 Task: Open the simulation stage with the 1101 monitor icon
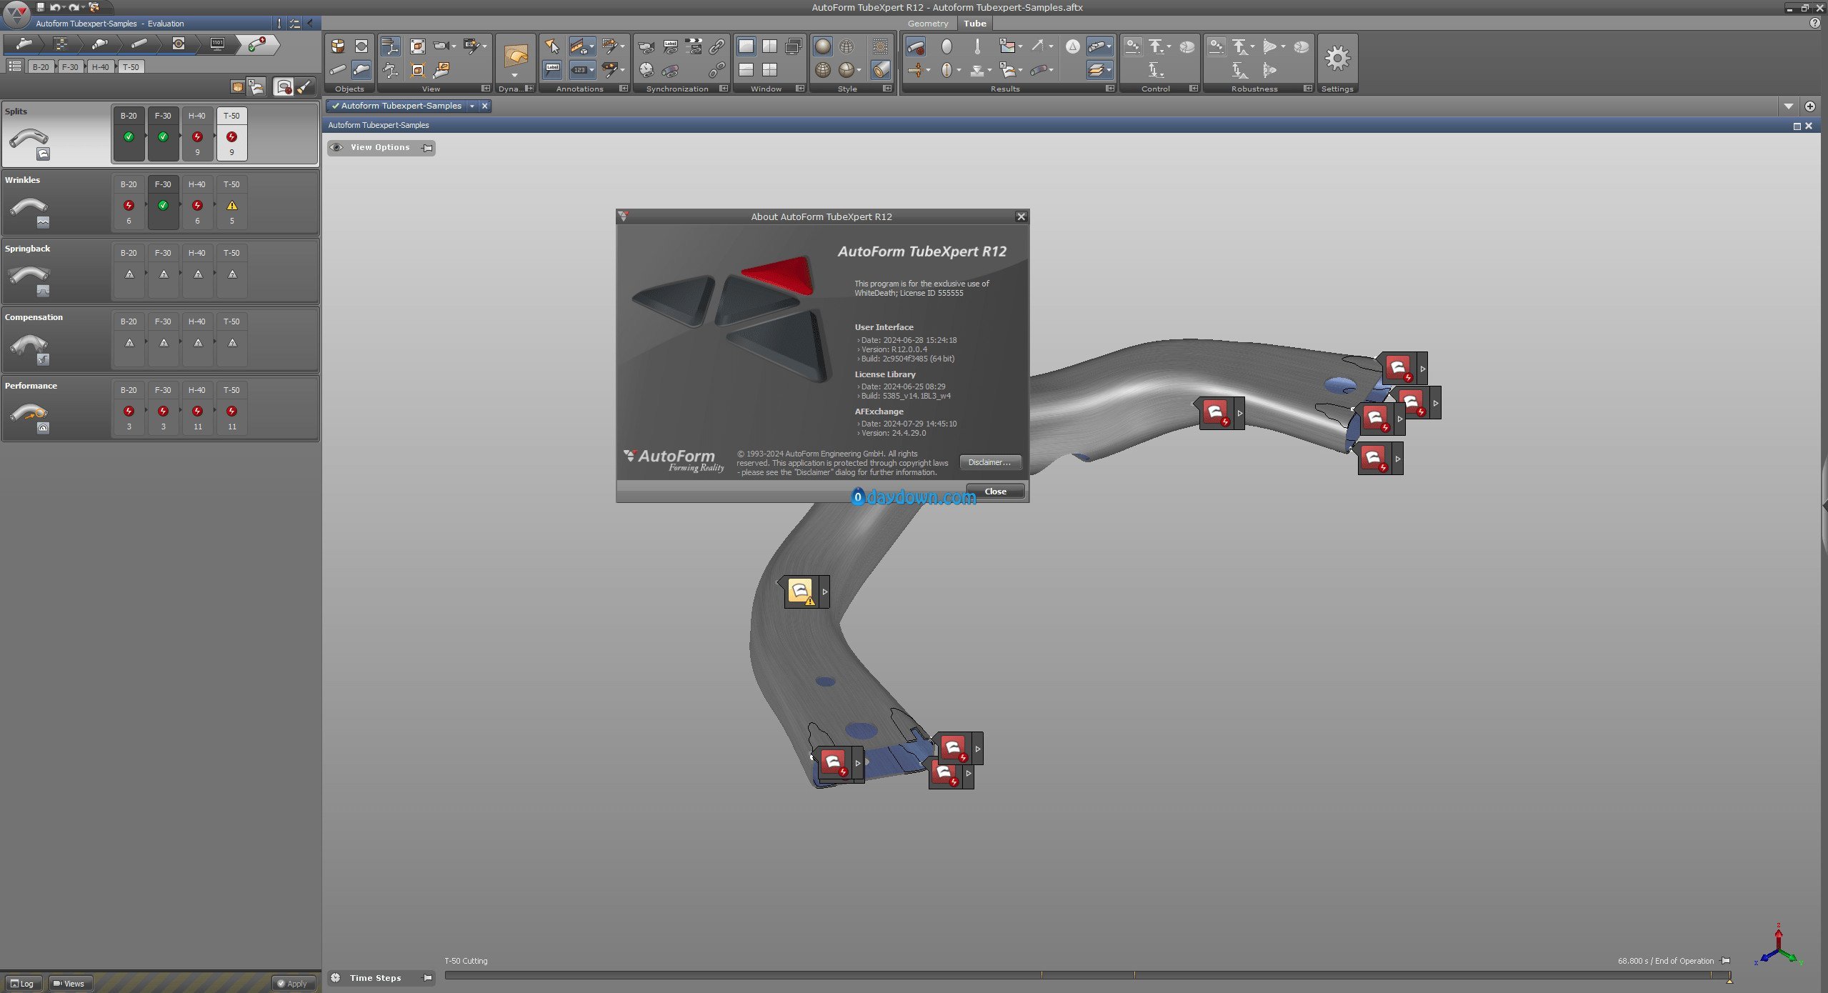click(217, 44)
